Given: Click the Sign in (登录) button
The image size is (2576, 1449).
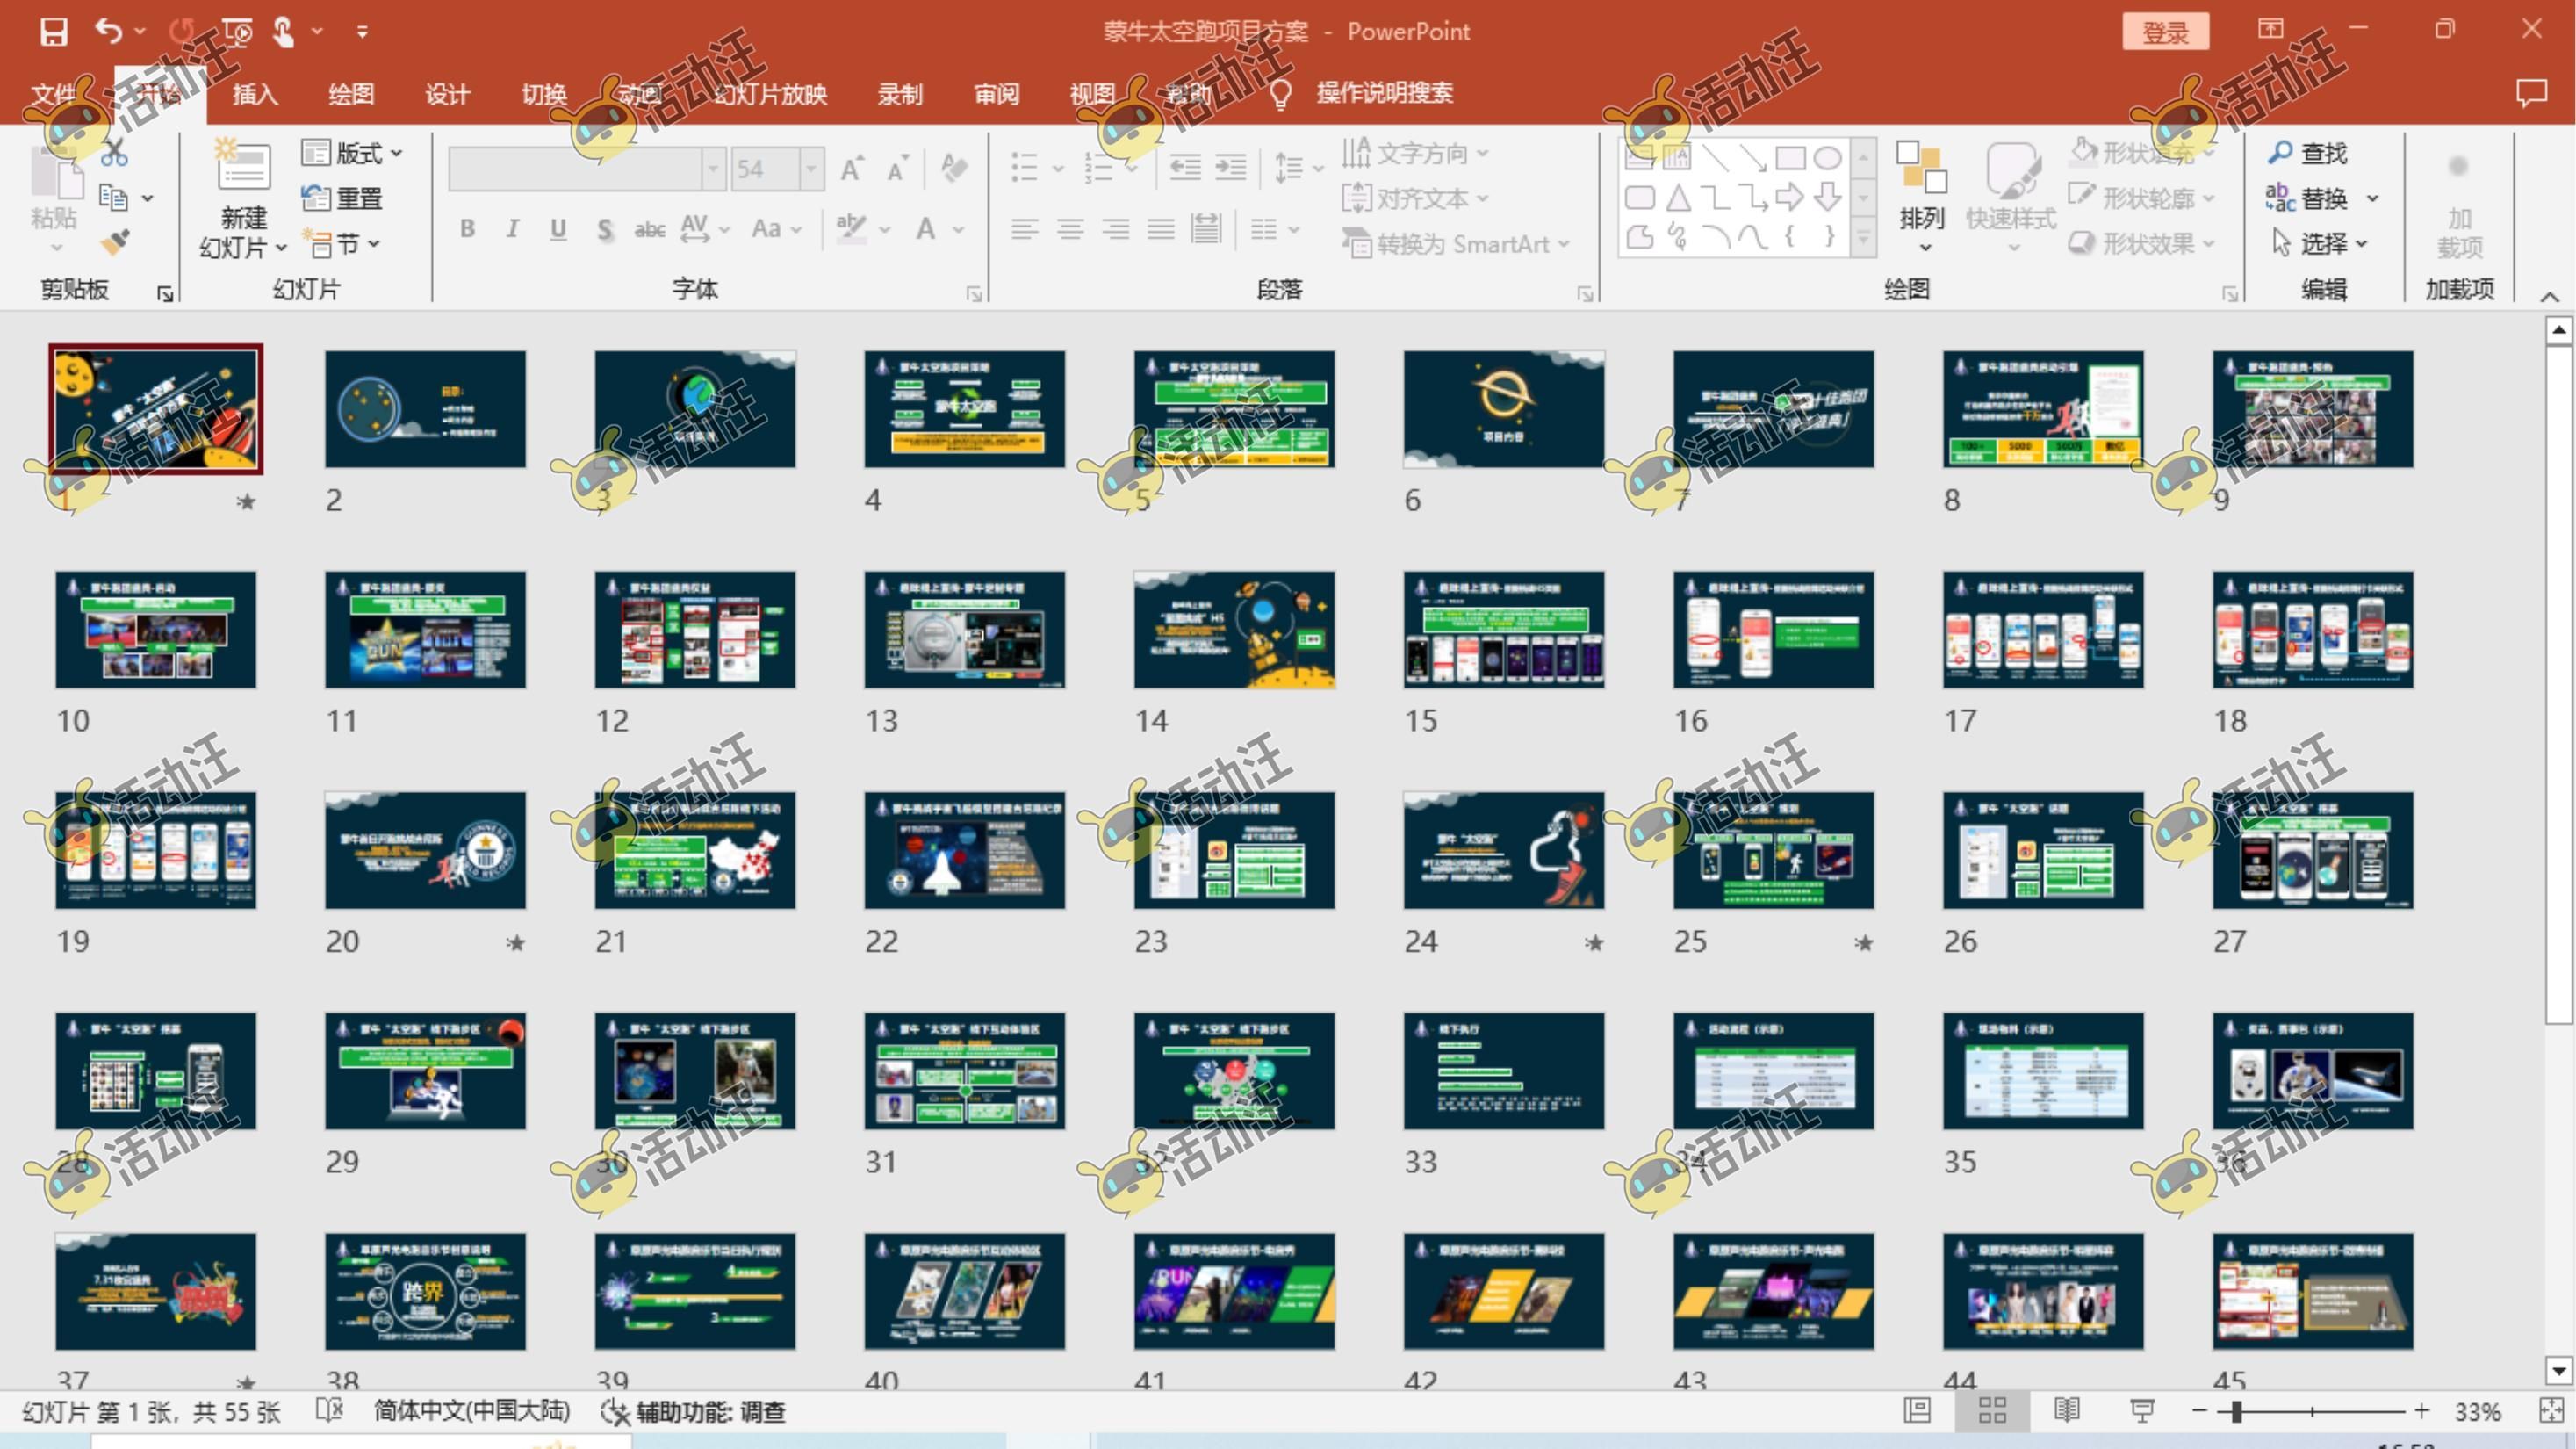Looking at the screenshot, I should pyautogui.click(x=2166, y=32).
